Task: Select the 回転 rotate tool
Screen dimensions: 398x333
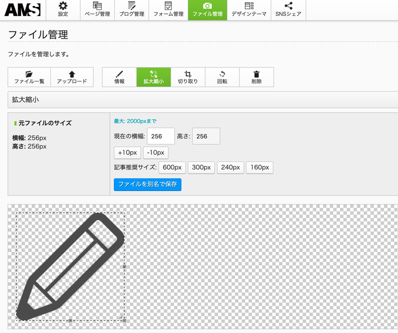Action: pyautogui.click(x=222, y=77)
